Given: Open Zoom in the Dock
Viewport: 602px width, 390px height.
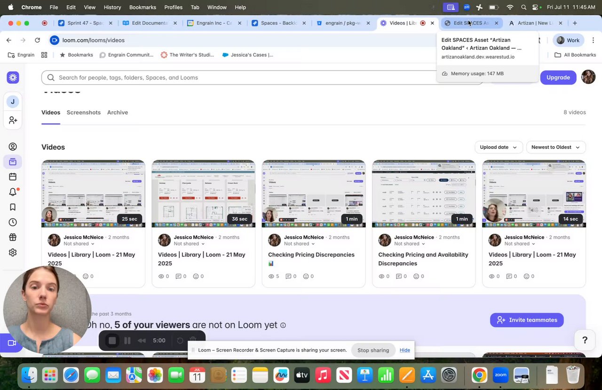Looking at the screenshot, I should tap(500, 375).
